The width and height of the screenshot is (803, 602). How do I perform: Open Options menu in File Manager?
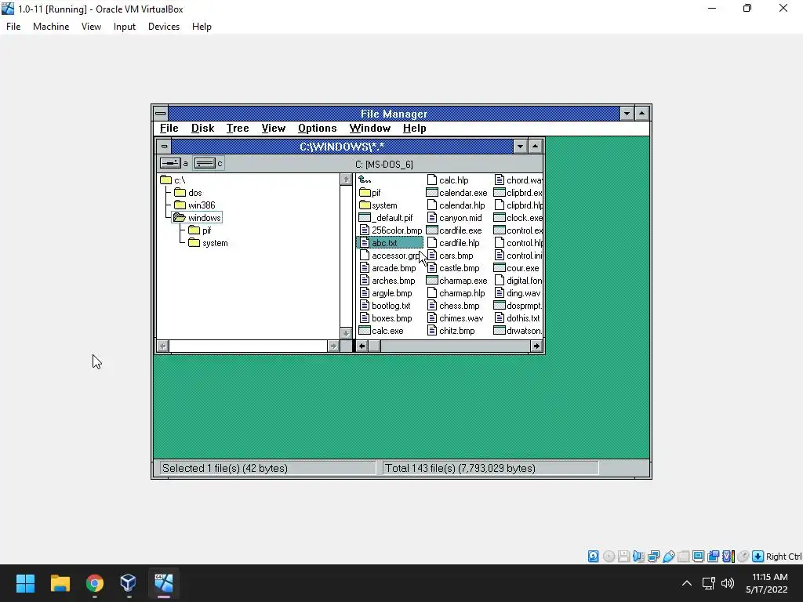point(317,129)
